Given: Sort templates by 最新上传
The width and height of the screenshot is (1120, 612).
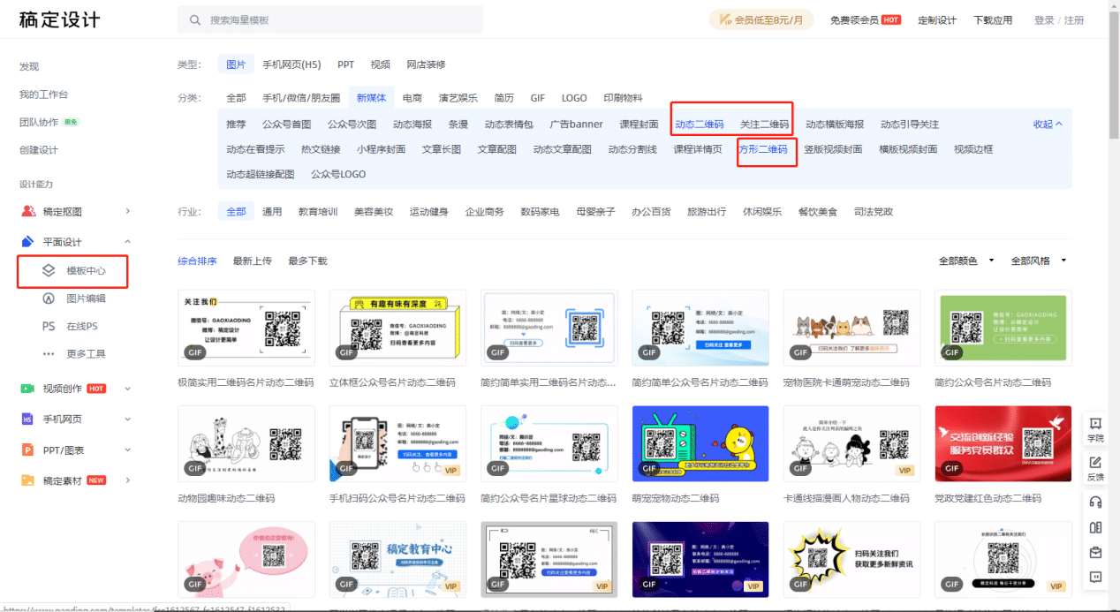Looking at the screenshot, I should click(x=253, y=261).
